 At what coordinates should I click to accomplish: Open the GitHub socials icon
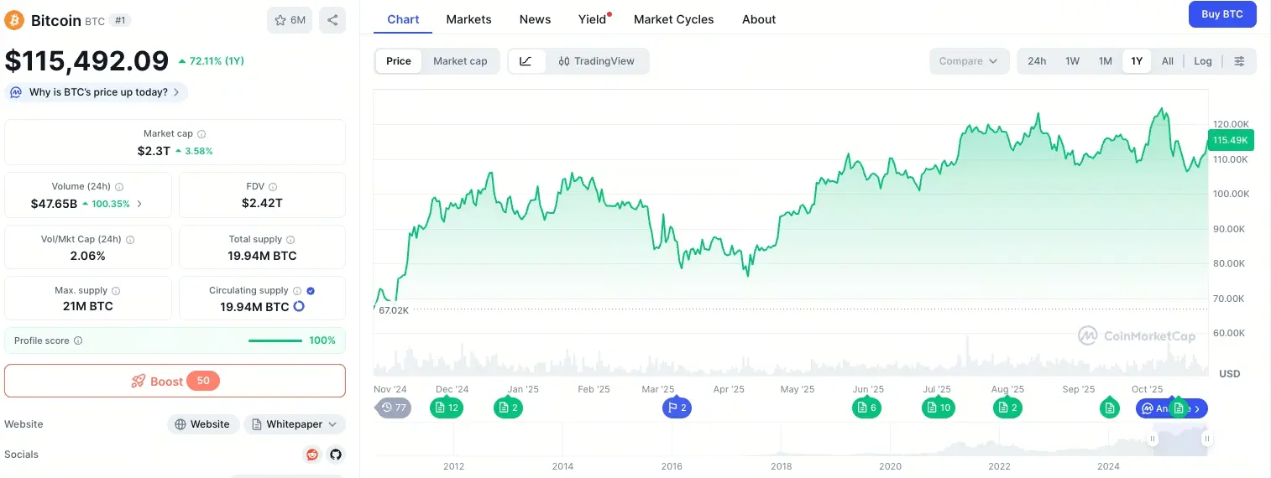pyautogui.click(x=335, y=455)
